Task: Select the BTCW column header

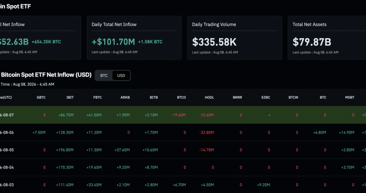Action: (x=293, y=98)
